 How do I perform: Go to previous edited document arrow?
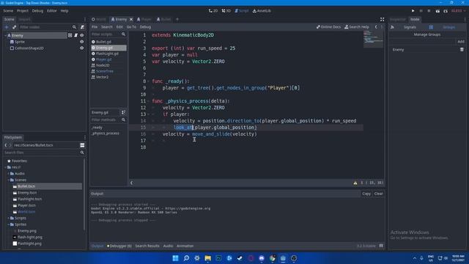tap(376, 27)
